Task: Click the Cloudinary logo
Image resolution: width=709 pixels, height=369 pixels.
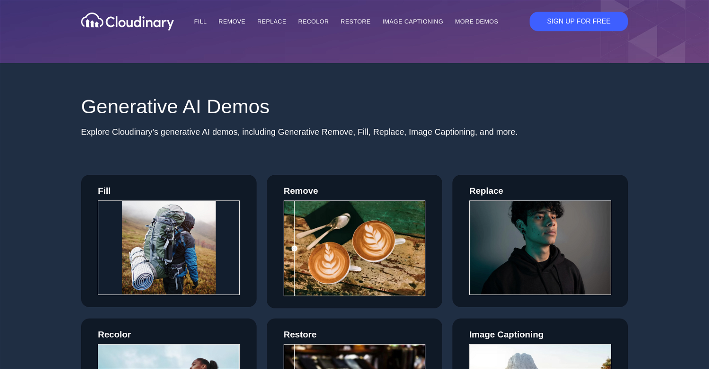Action: click(x=127, y=21)
